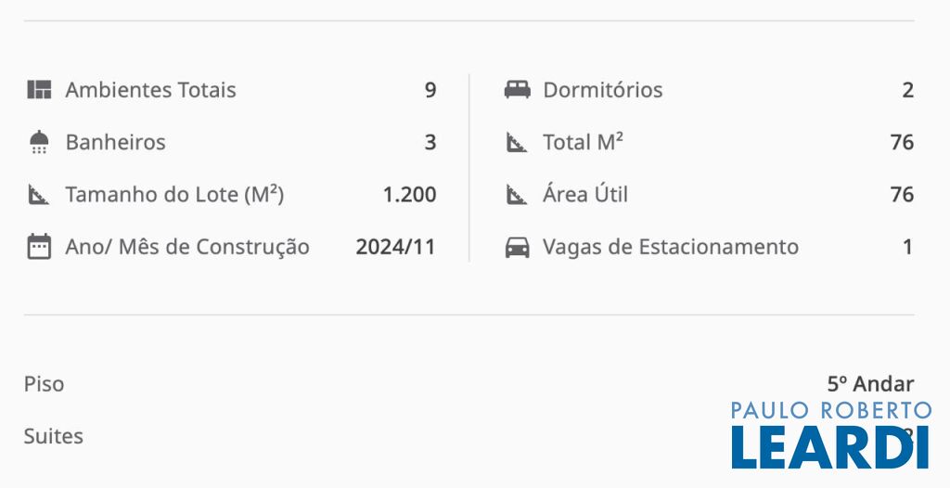
Task: Select the Ambientes Totais label
Action: pyautogui.click(x=150, y=90)
